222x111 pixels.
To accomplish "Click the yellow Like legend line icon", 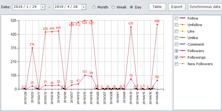I will (182, 31).
